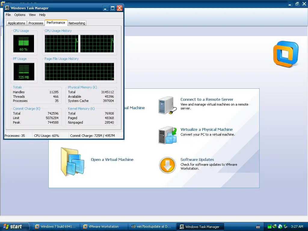The width and height of the screenshot is (308, 231).
Task: Switch to the Applications tab
Action: [x=17, y=23]
